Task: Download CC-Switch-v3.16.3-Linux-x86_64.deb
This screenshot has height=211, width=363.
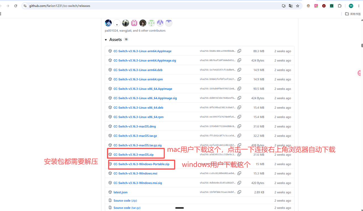Action: click(138, 107)
